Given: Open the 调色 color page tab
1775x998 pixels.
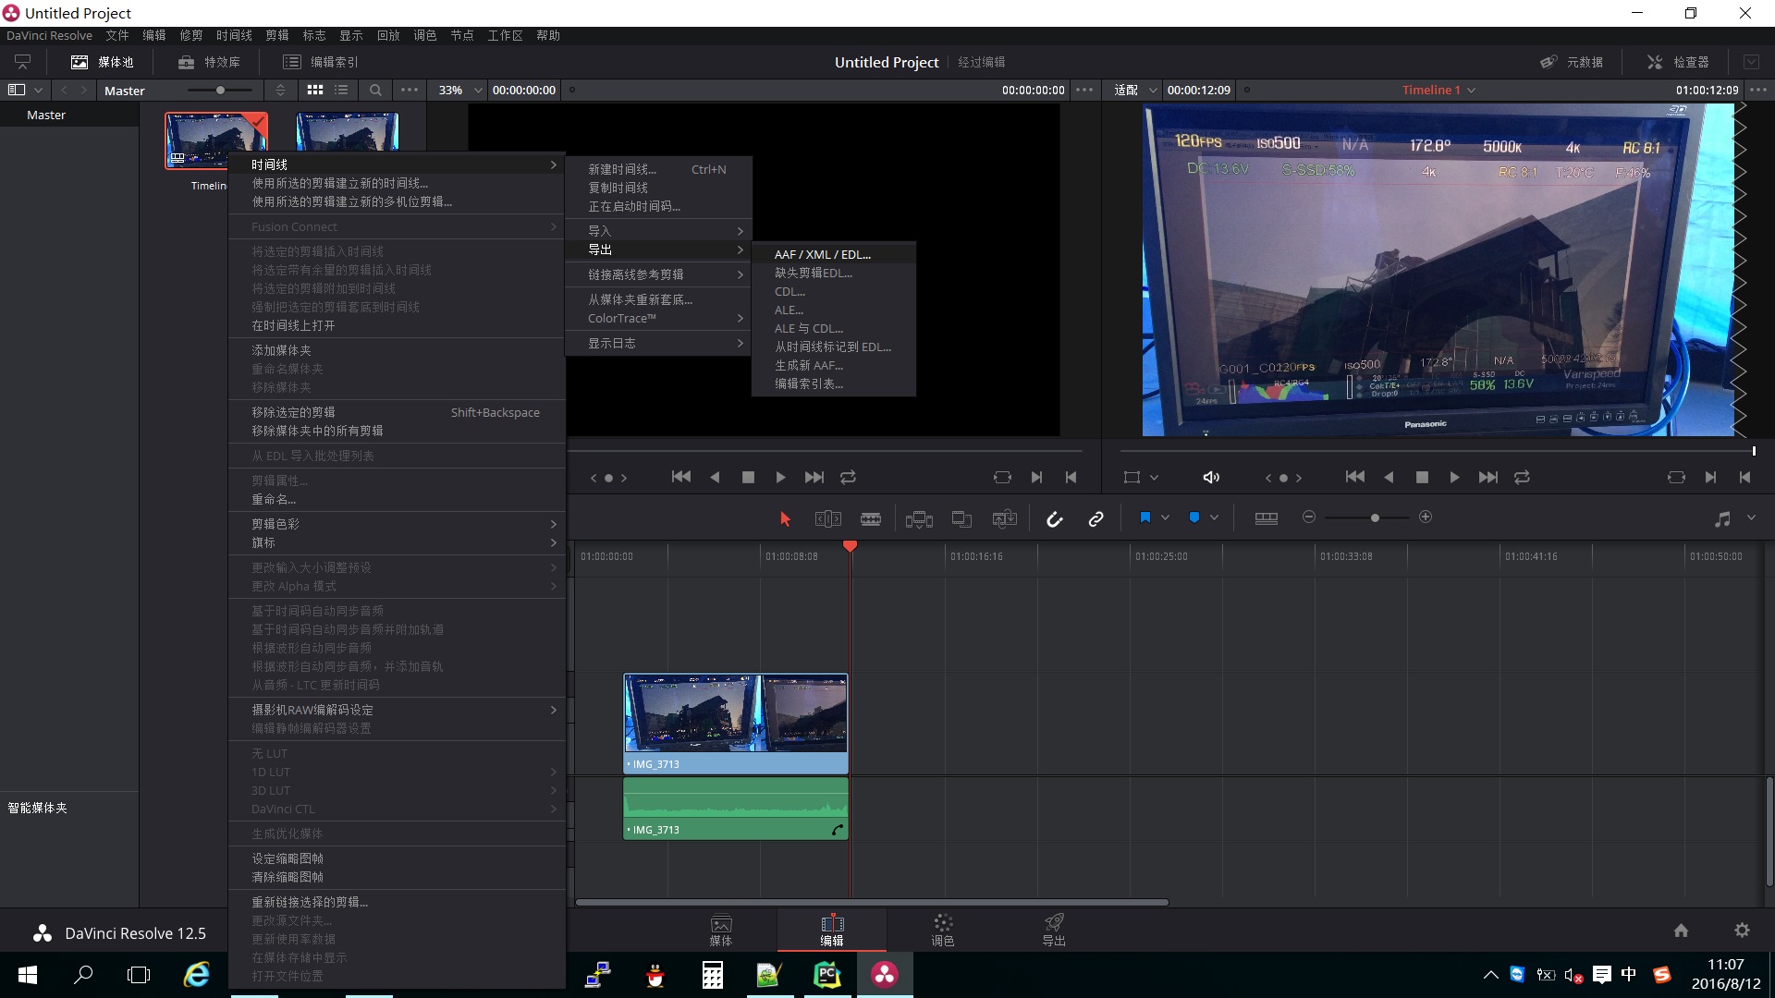Looking at the screenshot, I should coord(942,929).
